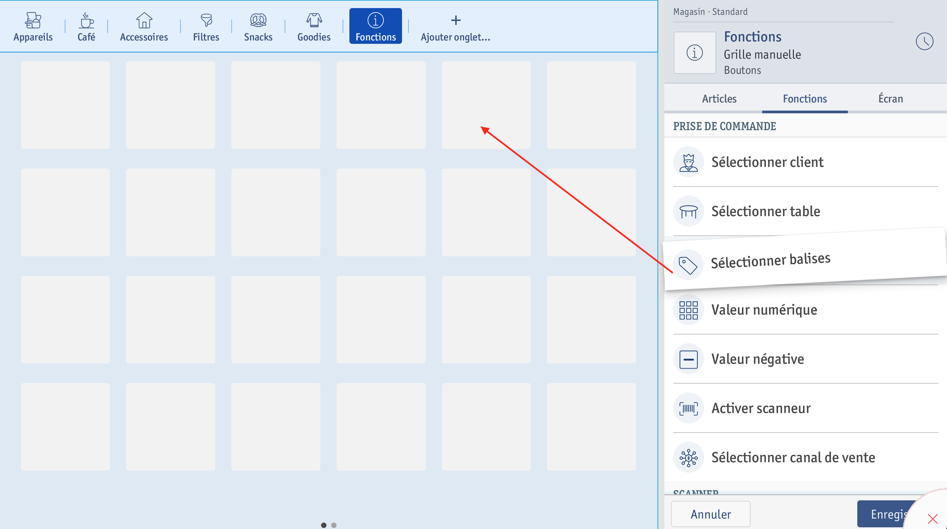Choose Sélectionner client function
Screen dimensions: 947x529
805,162
